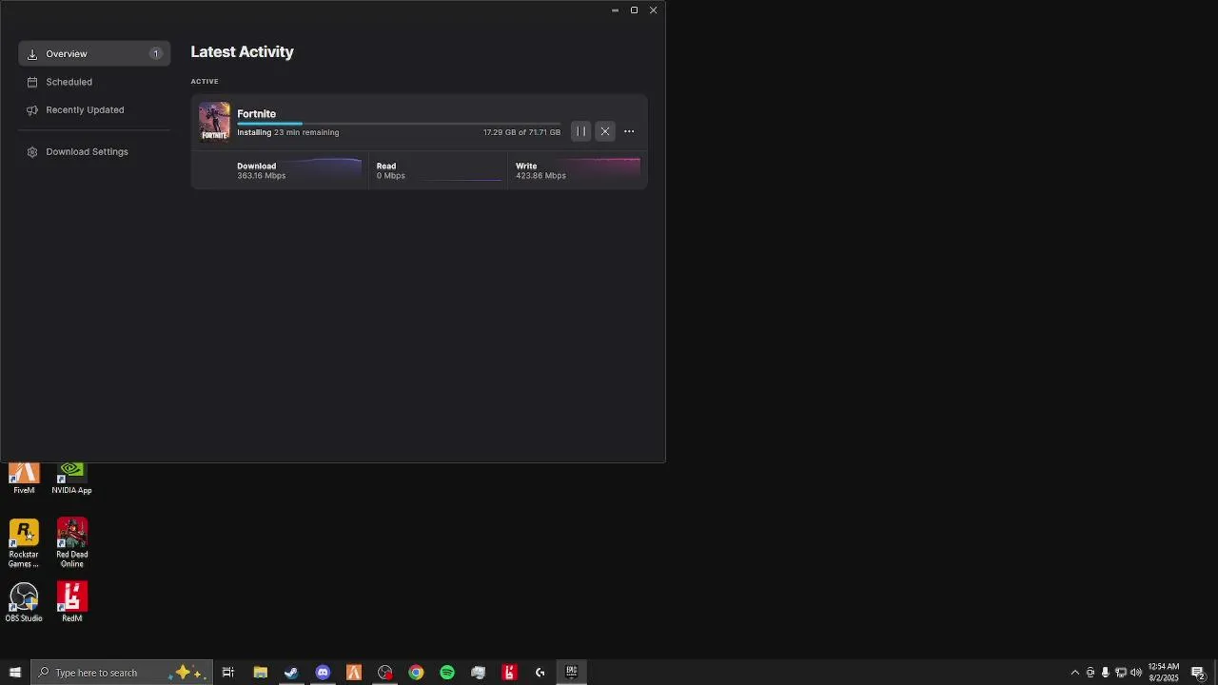Viewport: 1218px width, 685px height.
Task: Open FiveM from the taskbar
Action: (354, 673)
